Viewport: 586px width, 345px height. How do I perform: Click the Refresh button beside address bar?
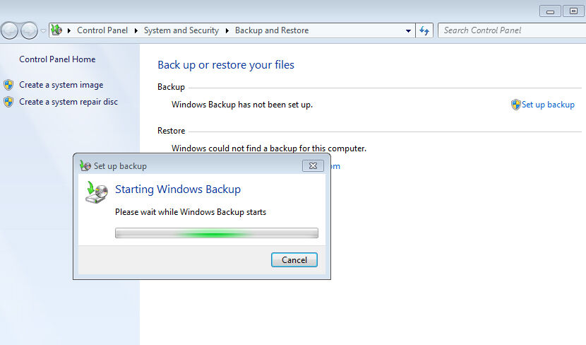[x=424, y=30]
